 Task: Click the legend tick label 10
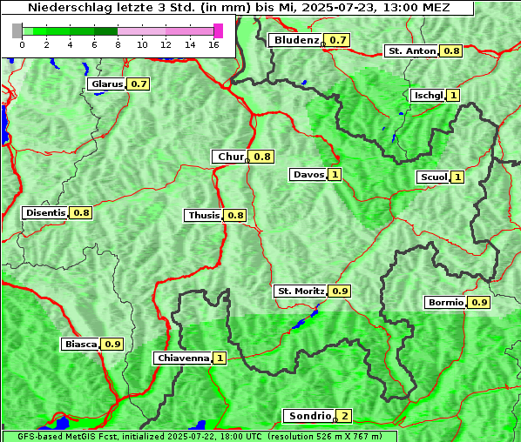click(142, 44)
